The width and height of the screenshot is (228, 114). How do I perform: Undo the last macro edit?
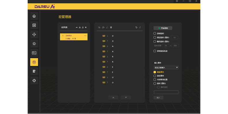pyautogui.click(x=136, y=27)
